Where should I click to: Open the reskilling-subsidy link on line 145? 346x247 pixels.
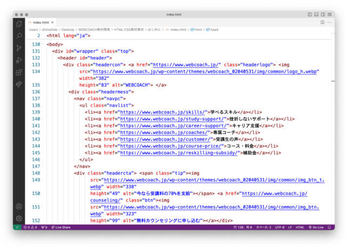[179, 153]
